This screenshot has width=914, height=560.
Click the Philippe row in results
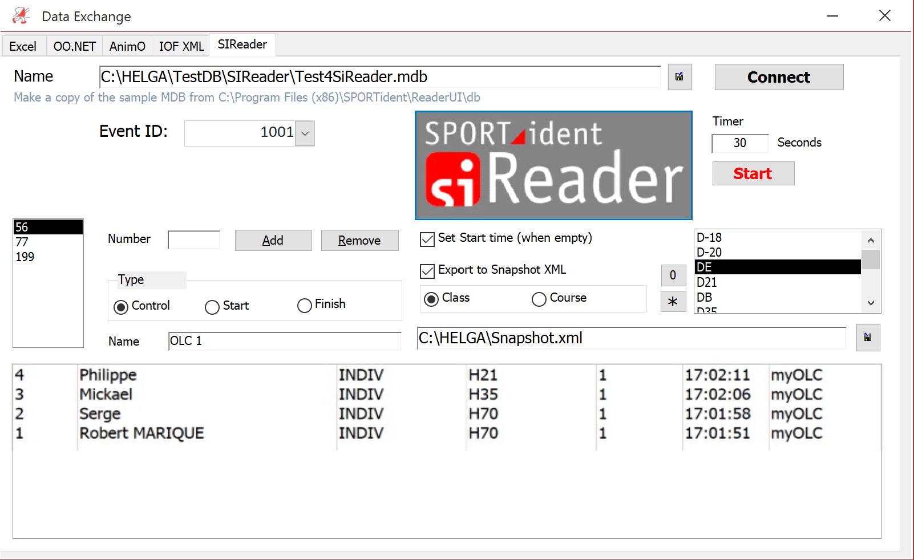click(x=447, y=375)
